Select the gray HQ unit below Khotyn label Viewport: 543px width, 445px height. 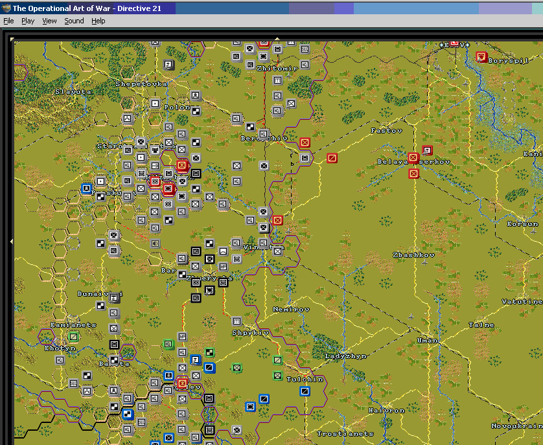click(x=60, y=360)
